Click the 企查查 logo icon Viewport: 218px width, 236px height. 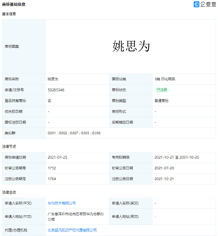point(197,4)
